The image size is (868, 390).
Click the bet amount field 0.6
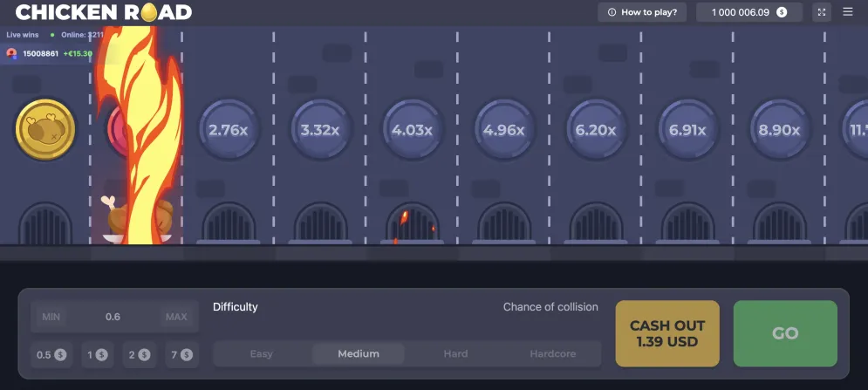click(x=113, y=317)
